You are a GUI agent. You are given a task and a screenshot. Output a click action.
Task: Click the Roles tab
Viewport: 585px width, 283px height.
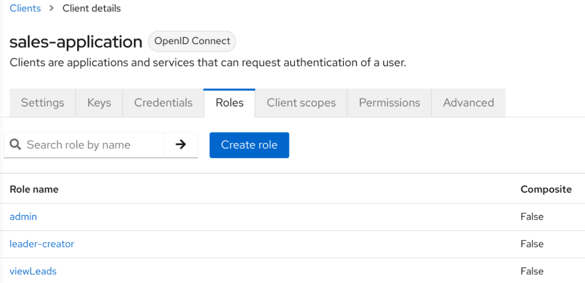click(x=229, y=103)
